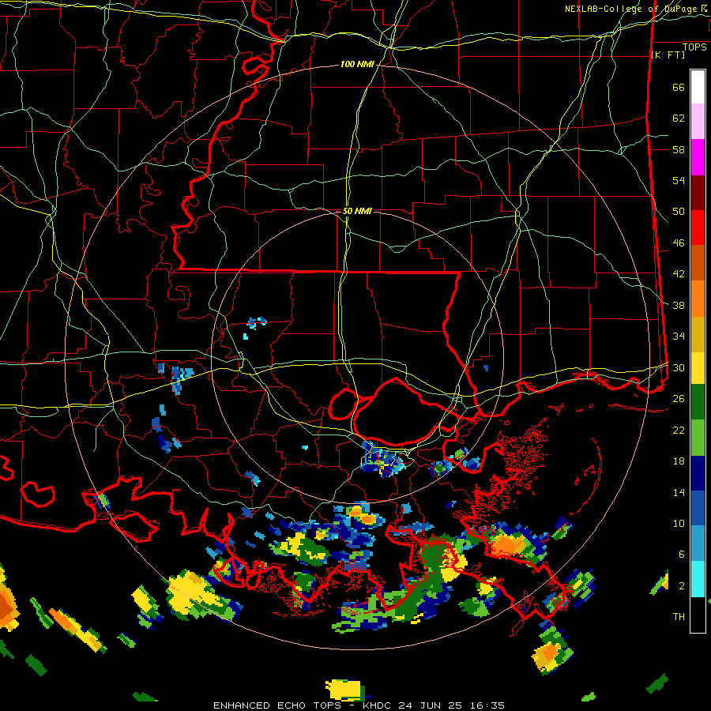The image size is (711, 711).
Task: Click the legend value "66"
Action: [x=679, y=88]
